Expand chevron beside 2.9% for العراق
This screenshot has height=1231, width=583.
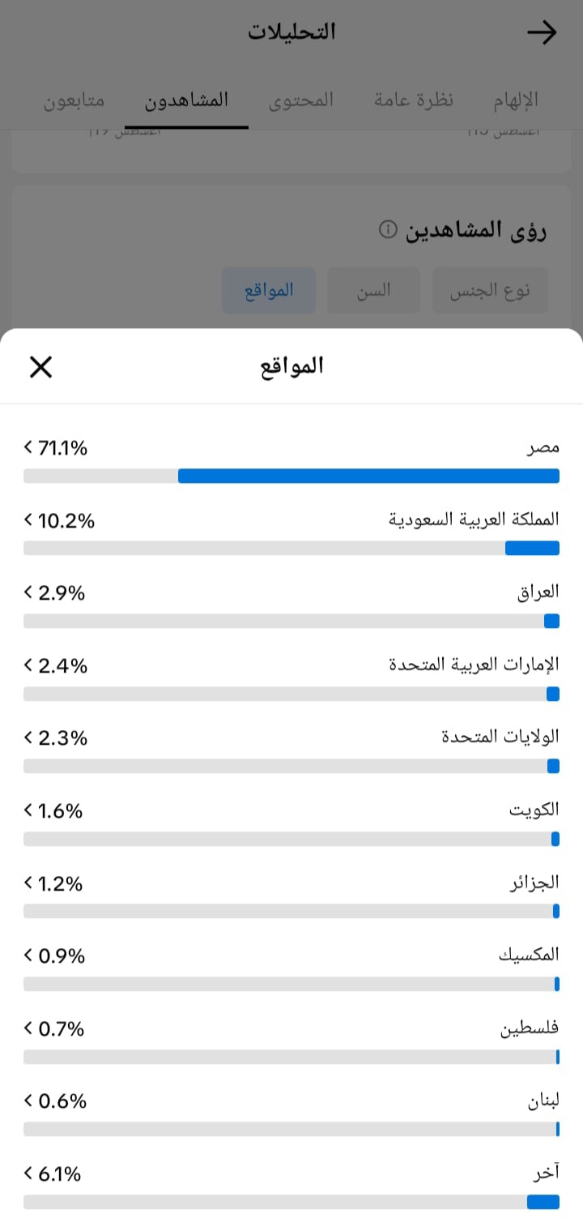(x=29, y=593)
